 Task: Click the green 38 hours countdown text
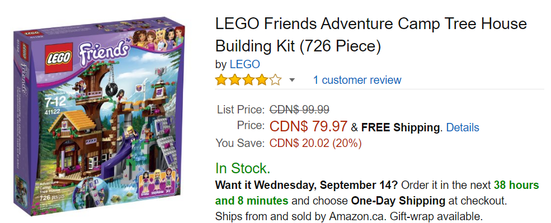click(x=516, y=185)
